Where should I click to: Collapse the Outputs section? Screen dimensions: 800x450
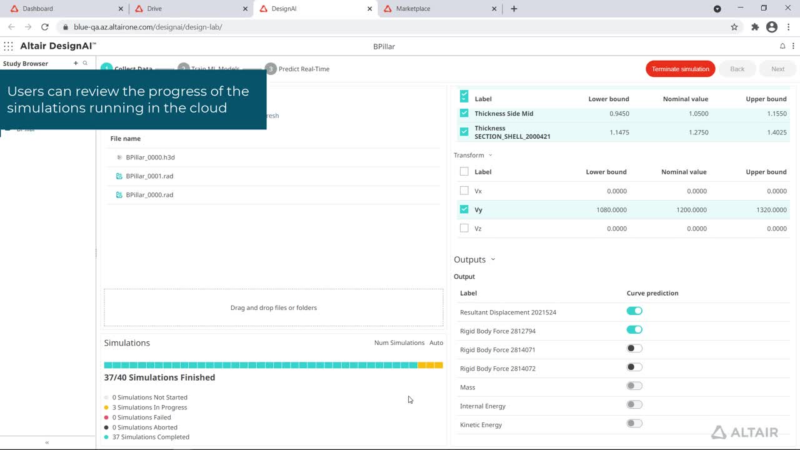pos(493,259)
